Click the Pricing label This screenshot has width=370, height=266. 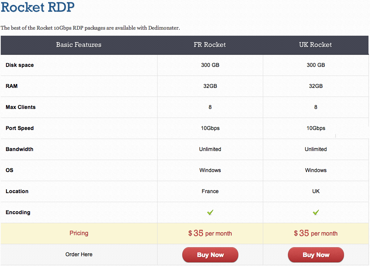tap(79, 233)
